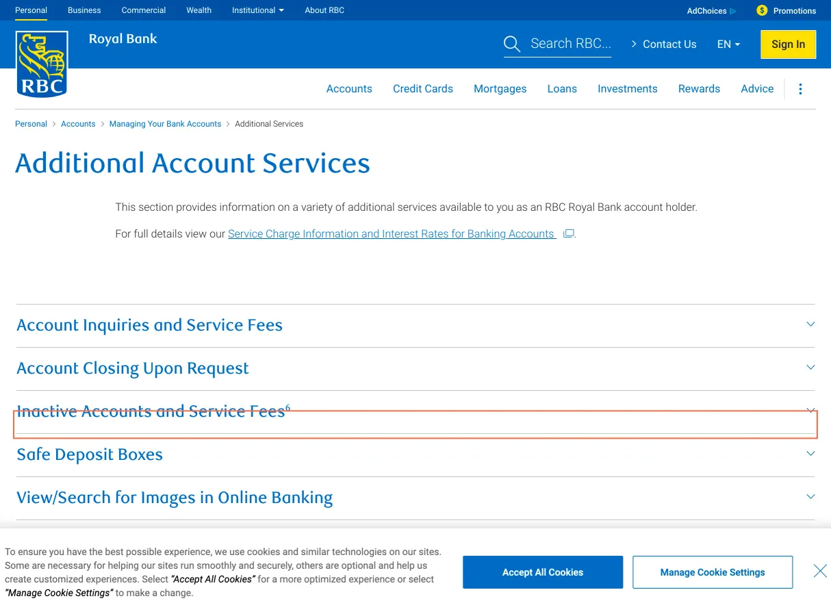Expand View/Search for Images in Online Banking chevron
This screenshot has width=831, height=616.
[x=810, y=497]
